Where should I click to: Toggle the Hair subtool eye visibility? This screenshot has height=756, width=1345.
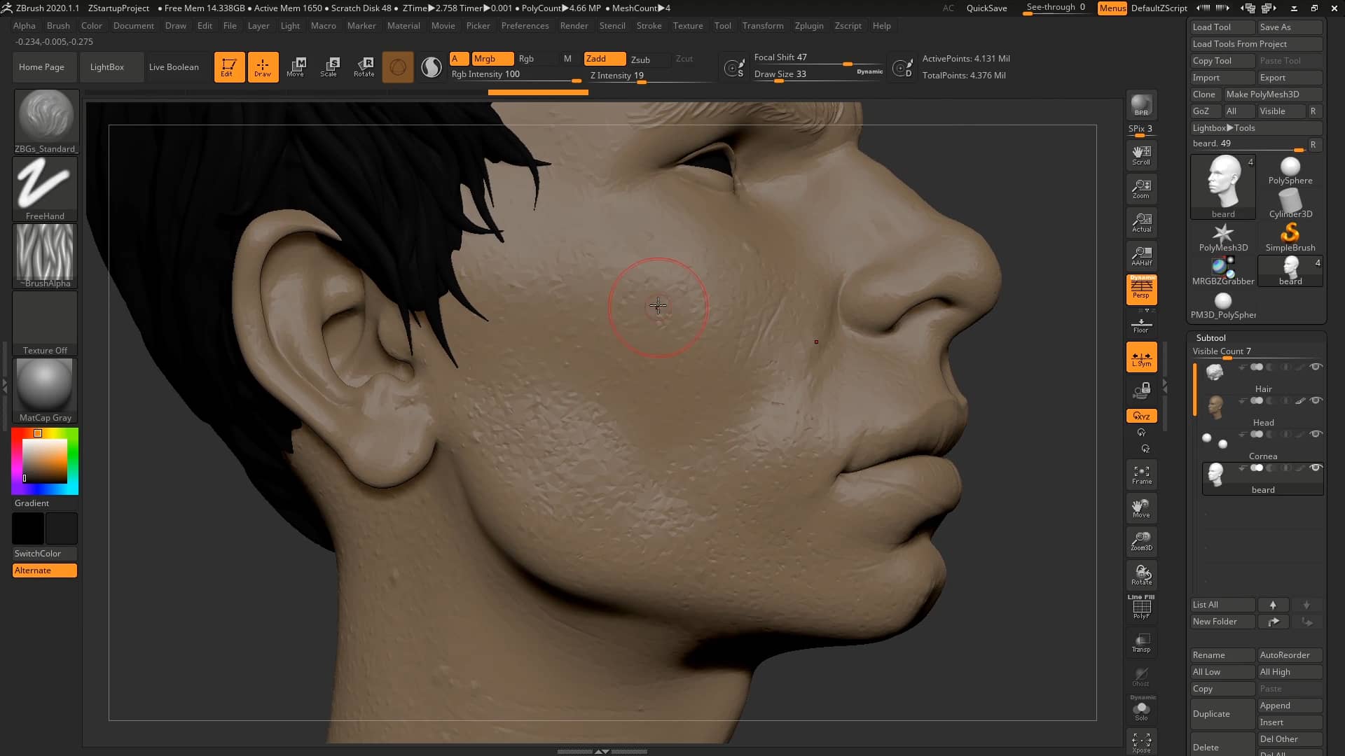coord(1316,367)
